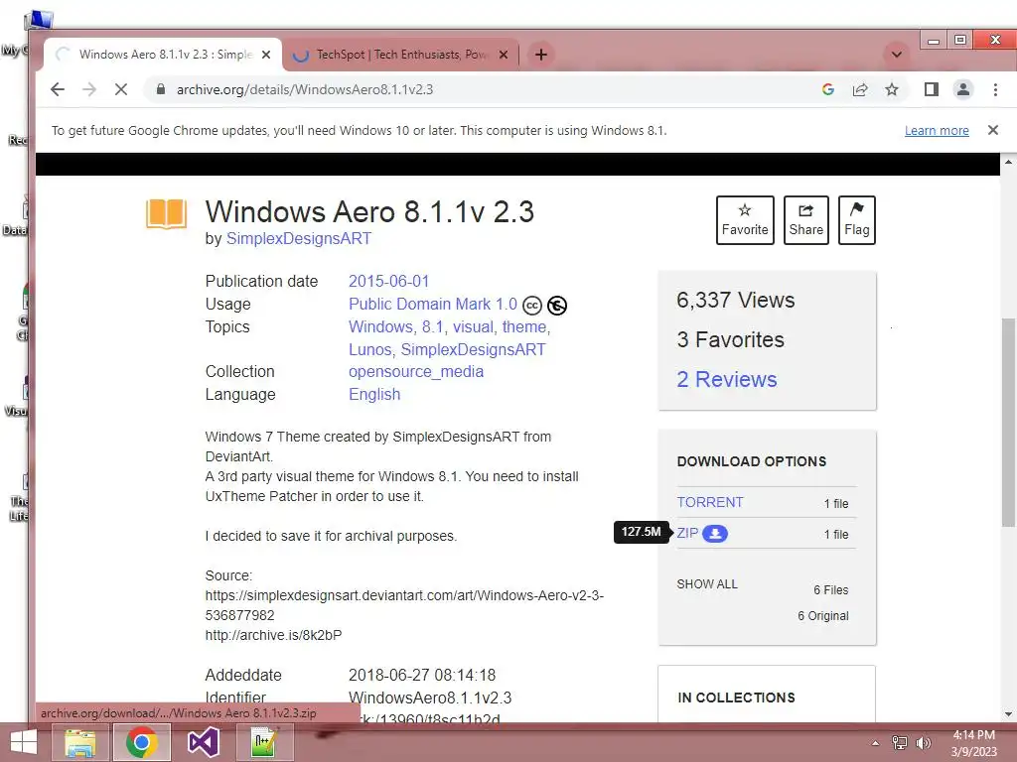Image resolution: width=1017 pixels, height=762 pixels.
Task: Show hidden system tray icons
Action: click(x=875, y=743)
